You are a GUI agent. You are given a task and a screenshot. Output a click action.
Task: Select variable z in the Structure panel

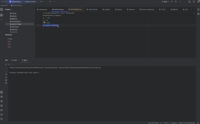[x=9, y=47]
